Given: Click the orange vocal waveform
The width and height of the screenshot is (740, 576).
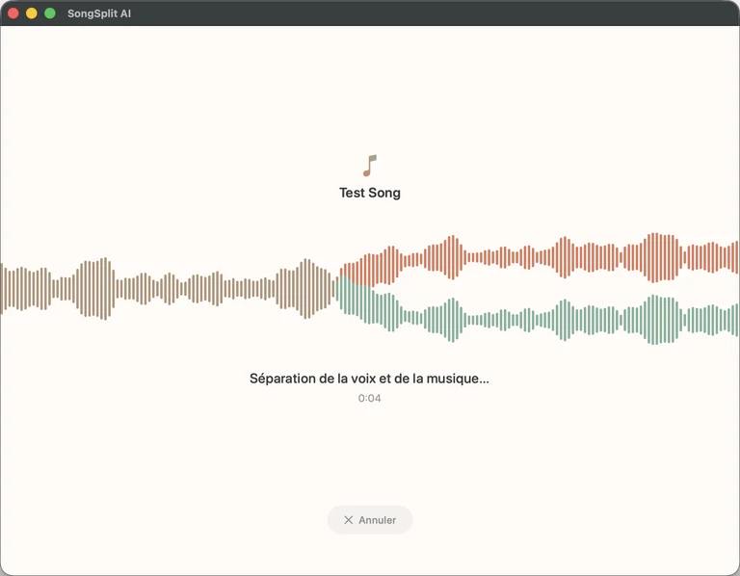Looking at the screenshot, I should tap(538, 257).
